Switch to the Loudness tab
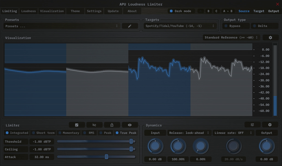282x166 pixels. point(29,11)
